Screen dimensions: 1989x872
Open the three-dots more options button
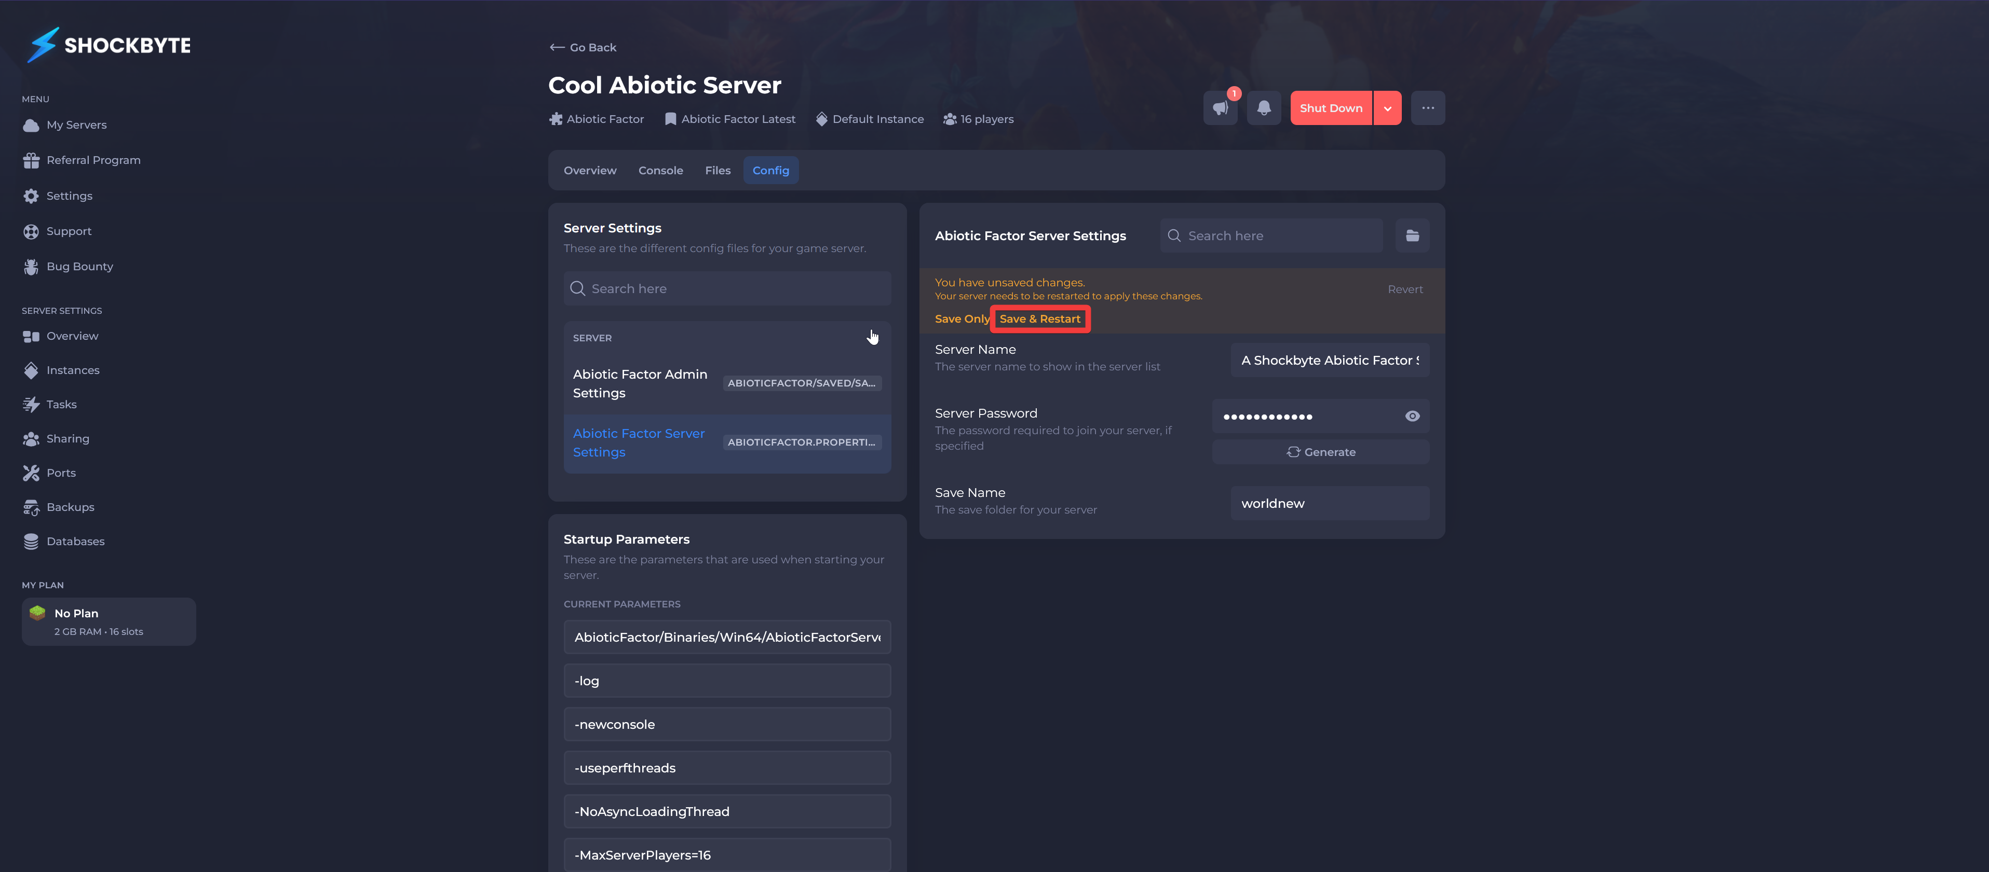pyautogui.click(x=1428, y=108)
